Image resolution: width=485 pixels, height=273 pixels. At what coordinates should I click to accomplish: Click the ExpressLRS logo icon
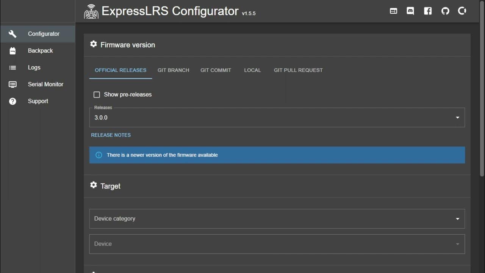(91, 12)
